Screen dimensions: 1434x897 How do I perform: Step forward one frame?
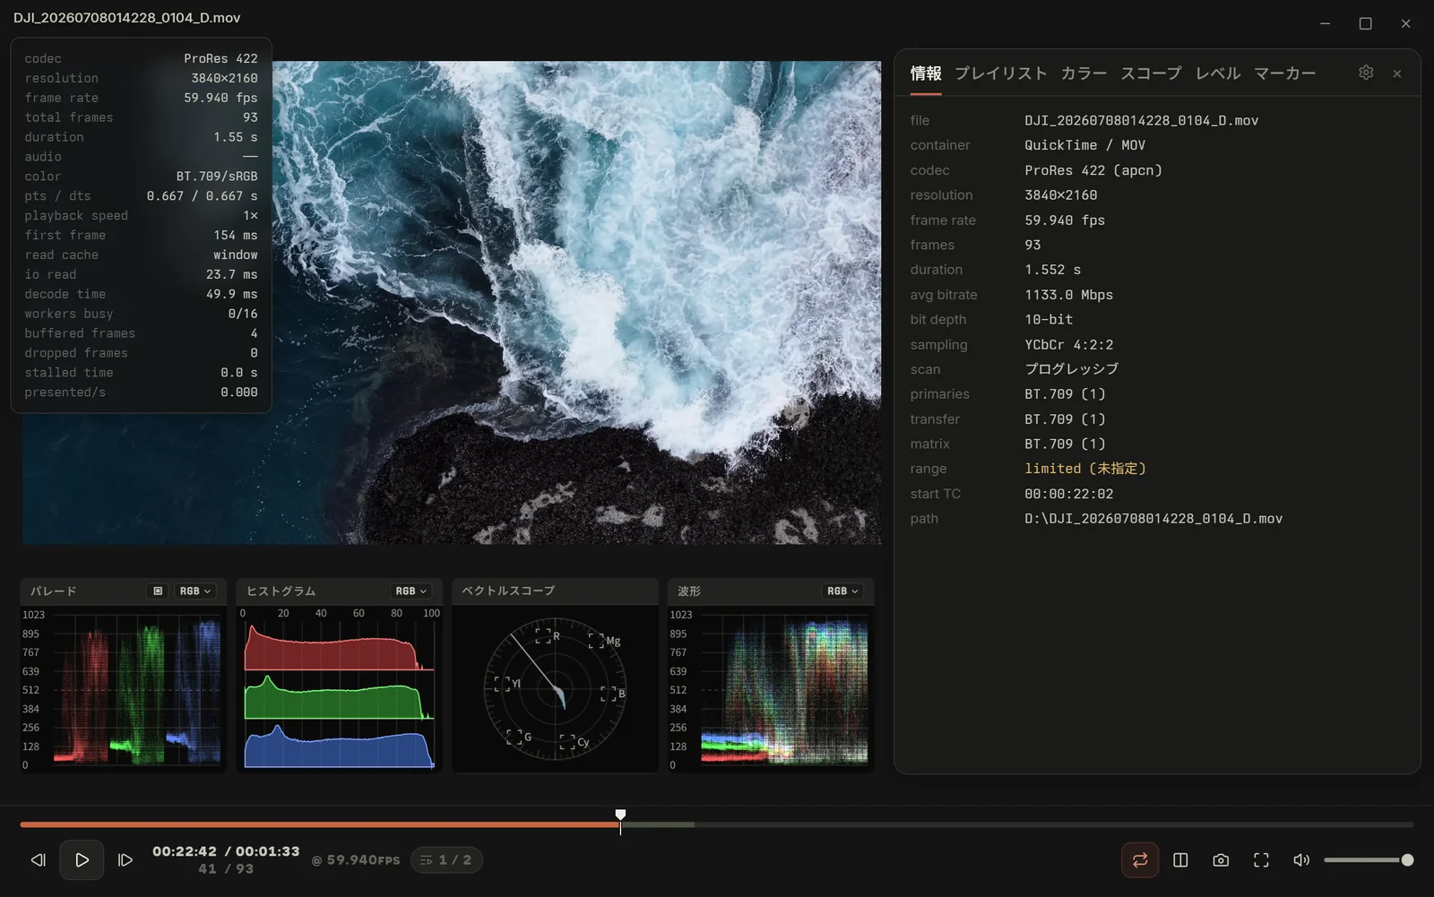[125, 860]
